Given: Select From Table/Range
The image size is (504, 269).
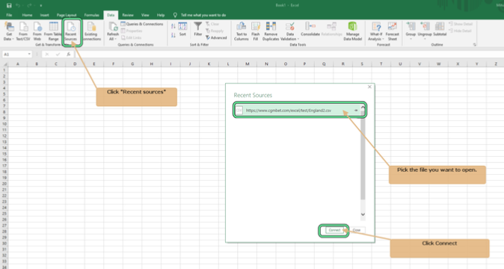Looking at the screenshot, I should (53, 31).
